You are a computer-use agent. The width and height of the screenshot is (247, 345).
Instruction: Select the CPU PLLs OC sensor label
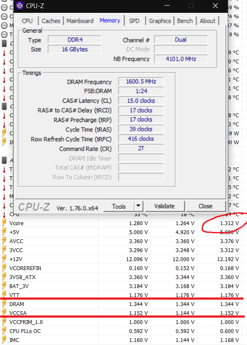point(25,331)
